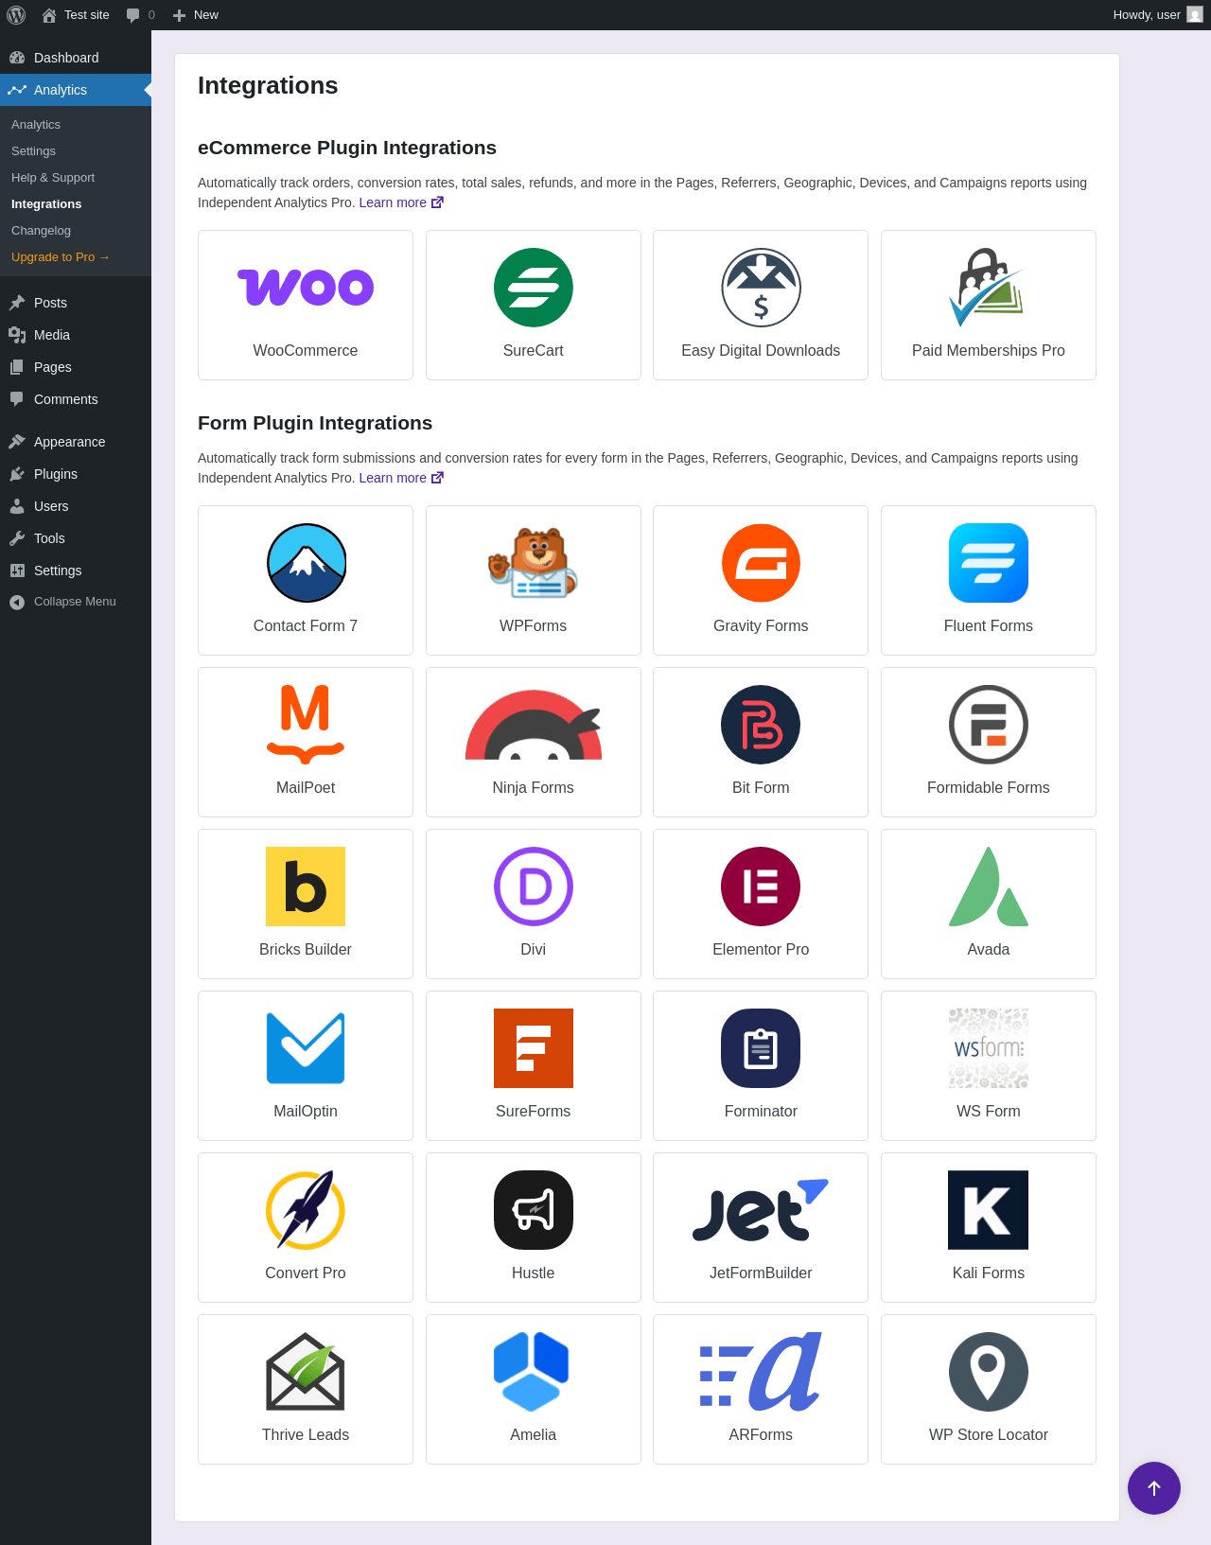Open the Analytics submenu item
The width and height of the screenshot is (1211, 1545).
click(36, 125)
